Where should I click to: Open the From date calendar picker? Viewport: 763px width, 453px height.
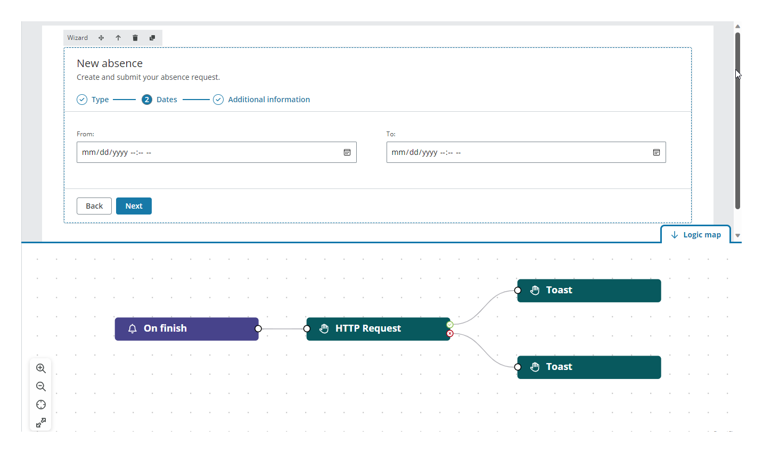click(347, 152)
